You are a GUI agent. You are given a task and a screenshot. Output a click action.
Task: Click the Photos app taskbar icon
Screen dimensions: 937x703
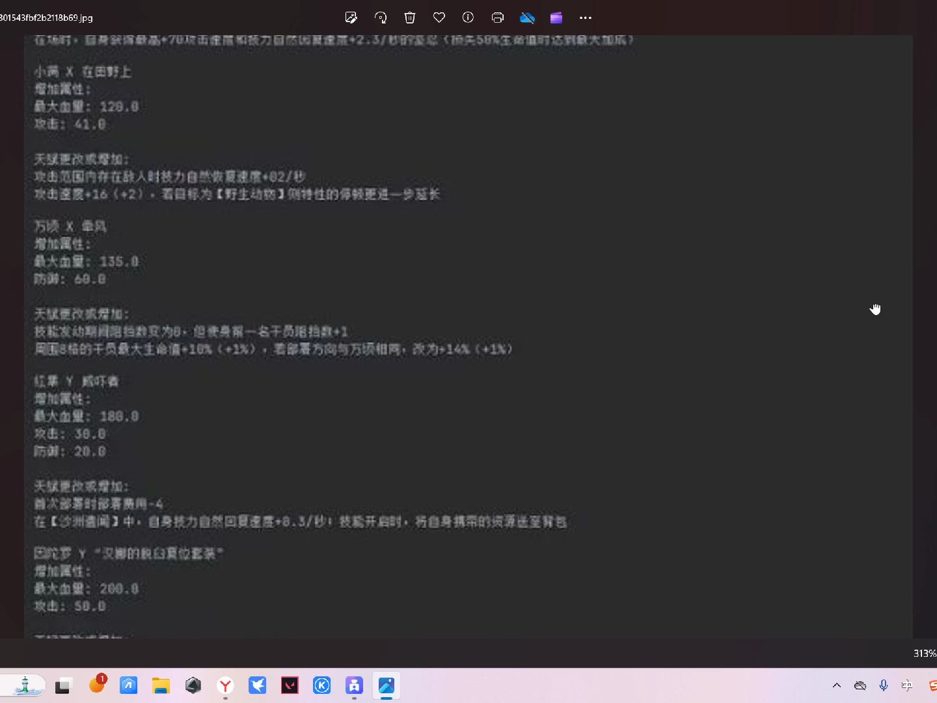(x=387, y=685)
